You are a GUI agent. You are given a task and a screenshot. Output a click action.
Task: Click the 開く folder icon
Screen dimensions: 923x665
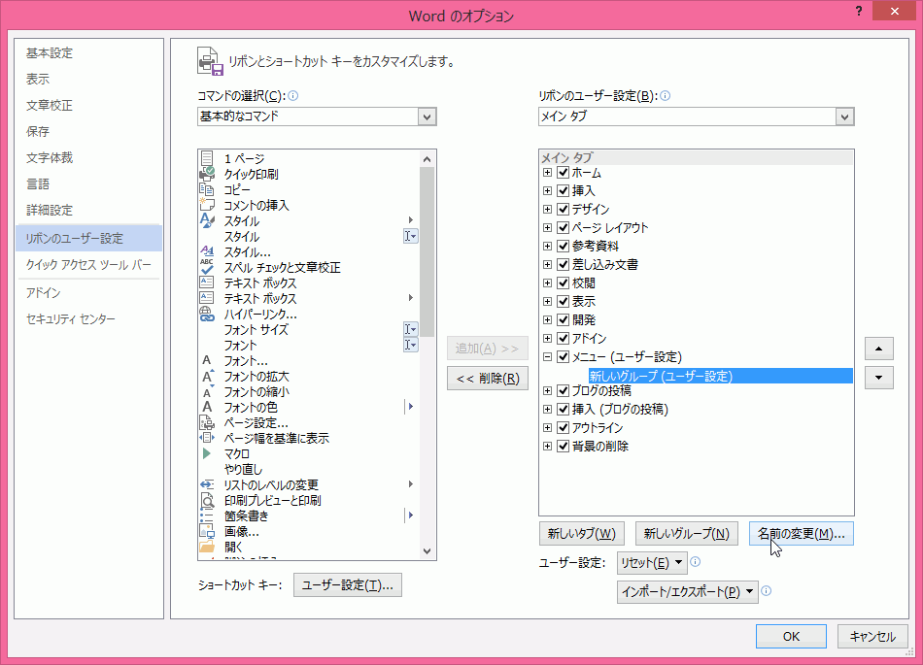(x=207, y=547)
